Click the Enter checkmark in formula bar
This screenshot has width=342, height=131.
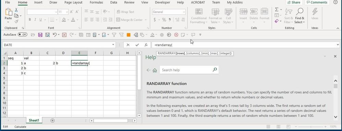click(x=137, y=45)
